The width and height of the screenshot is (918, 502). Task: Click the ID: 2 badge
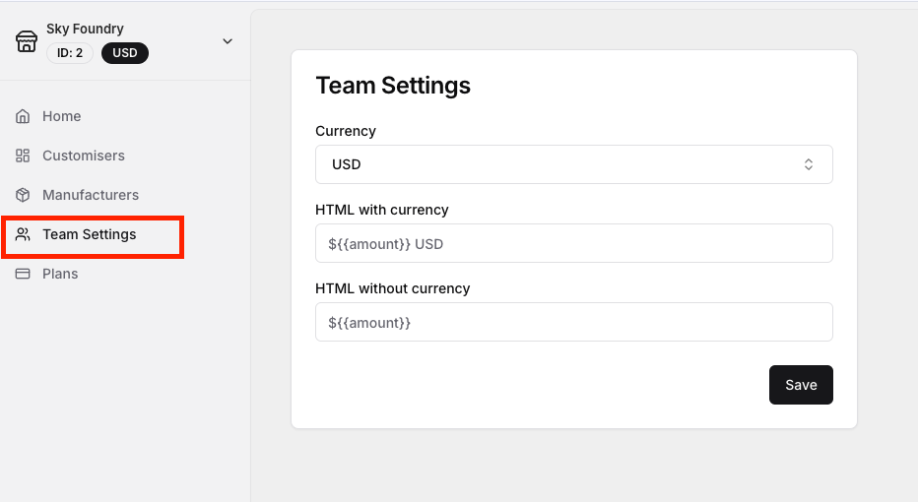70,53
